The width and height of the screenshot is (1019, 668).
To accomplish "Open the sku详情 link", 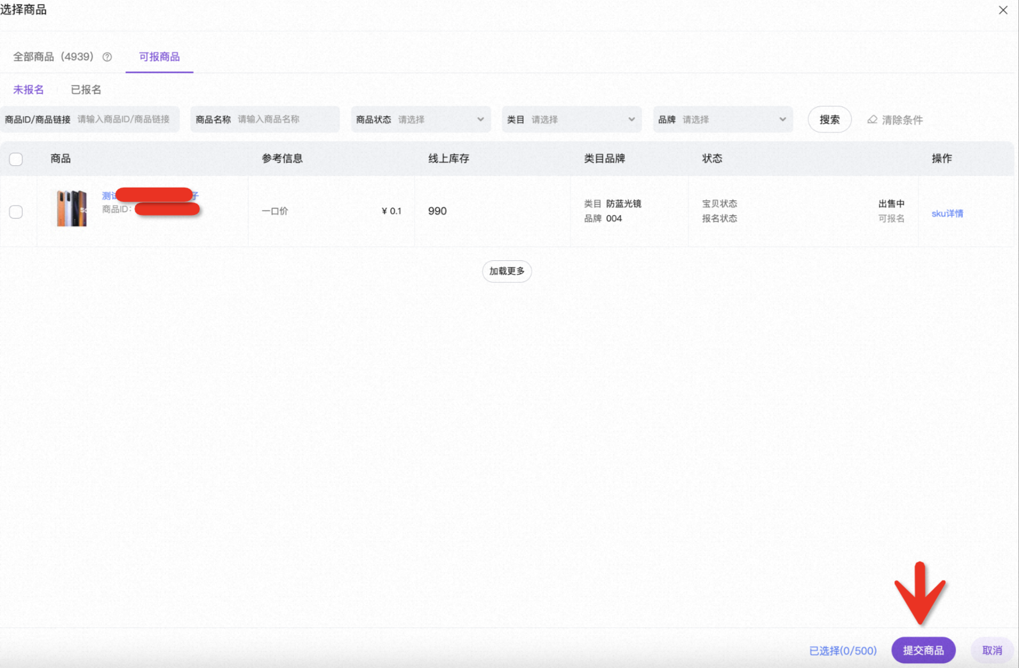I will (948, 213).
